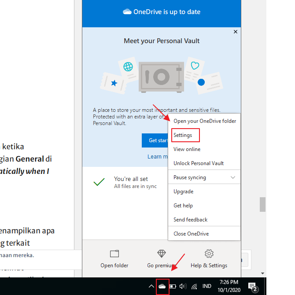This screenshot has width=295, height=295.
Task: Select Get help menu entry
Action: coord(183,206)
